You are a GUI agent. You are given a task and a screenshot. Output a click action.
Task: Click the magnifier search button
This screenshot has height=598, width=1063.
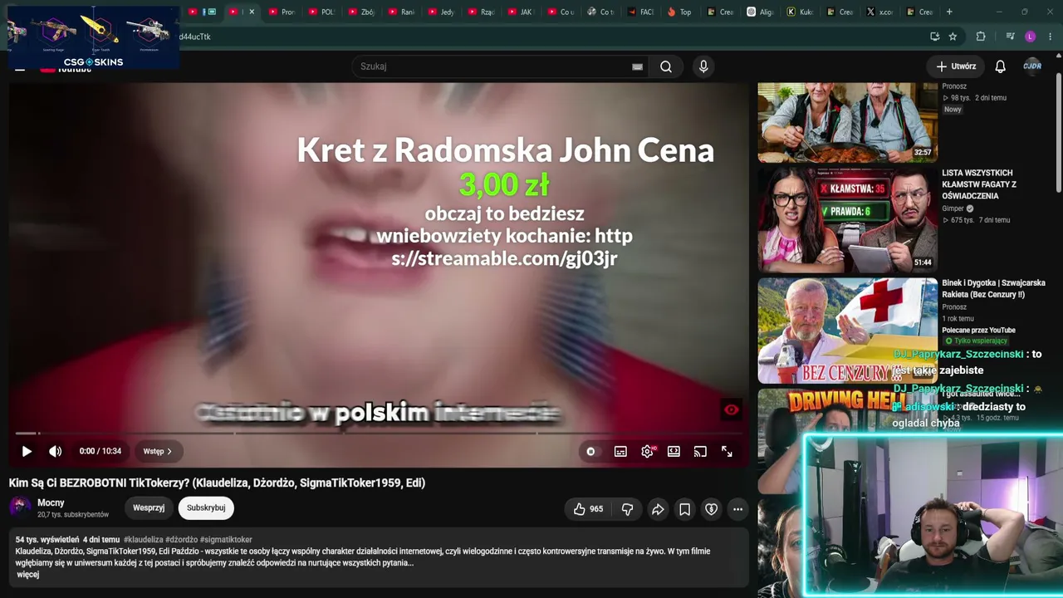pos(666,66)
